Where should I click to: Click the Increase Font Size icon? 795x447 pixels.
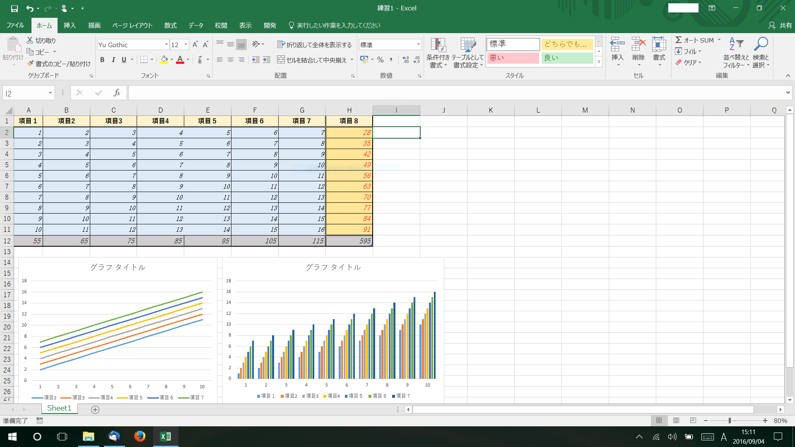195,45
